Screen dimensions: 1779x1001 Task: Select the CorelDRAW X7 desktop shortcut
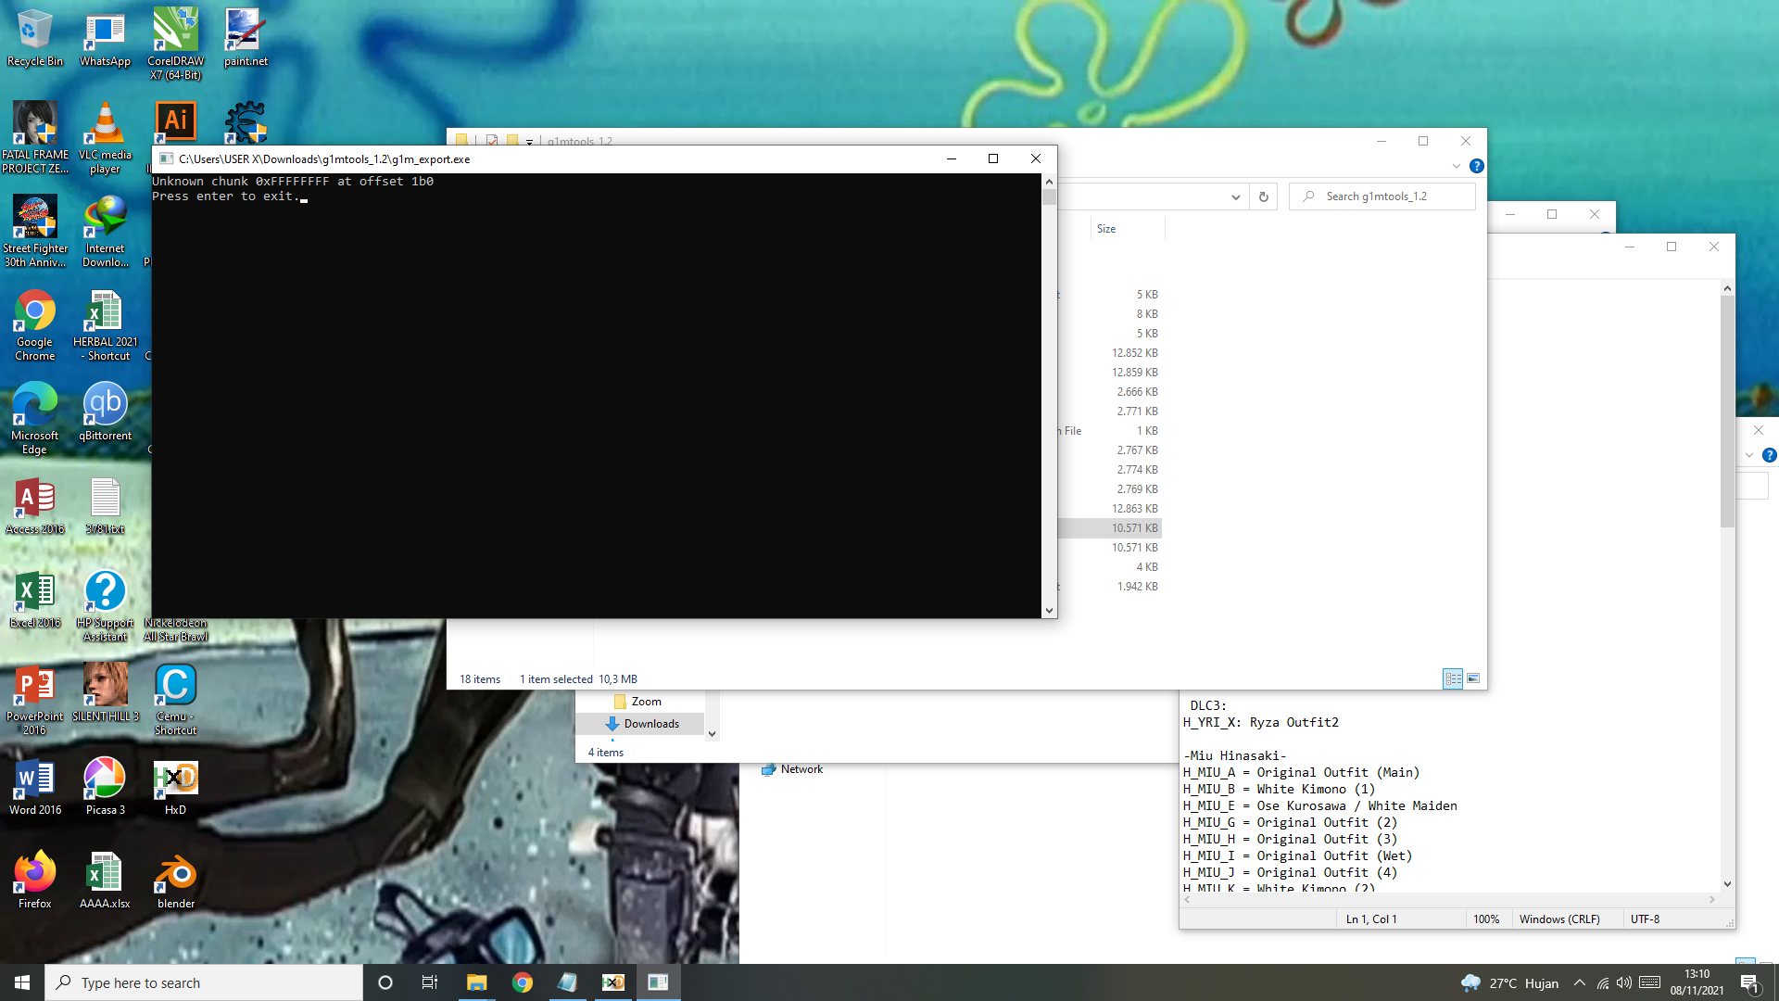(175, 44)
